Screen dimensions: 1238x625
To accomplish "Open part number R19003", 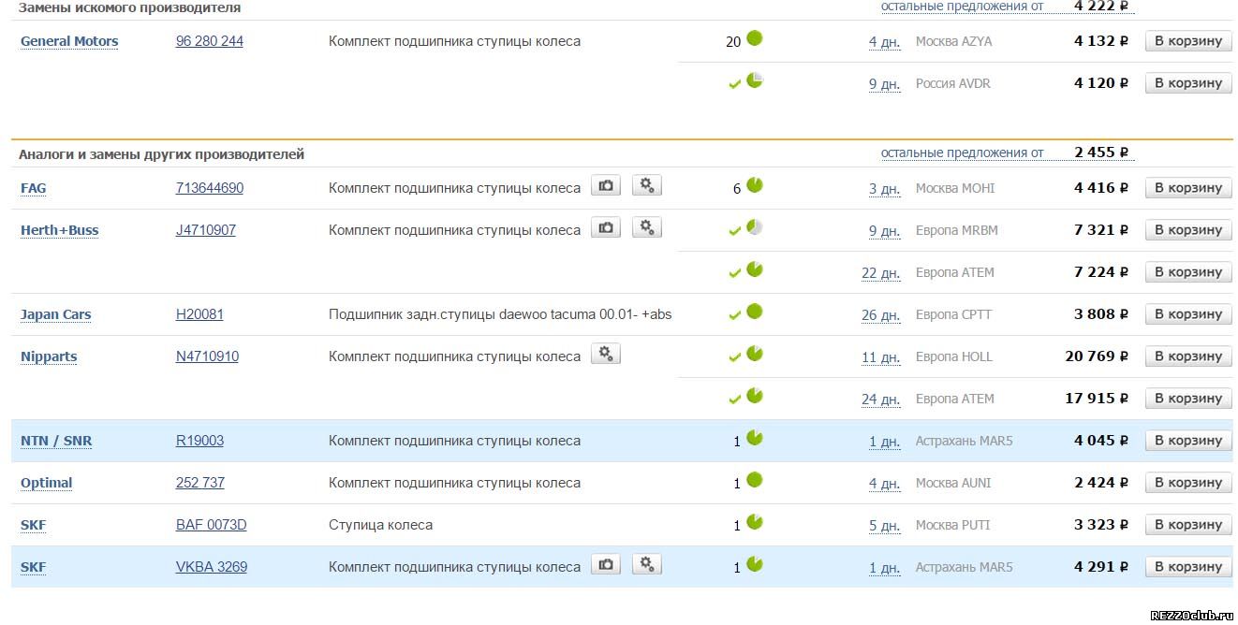I will [199, 441].
